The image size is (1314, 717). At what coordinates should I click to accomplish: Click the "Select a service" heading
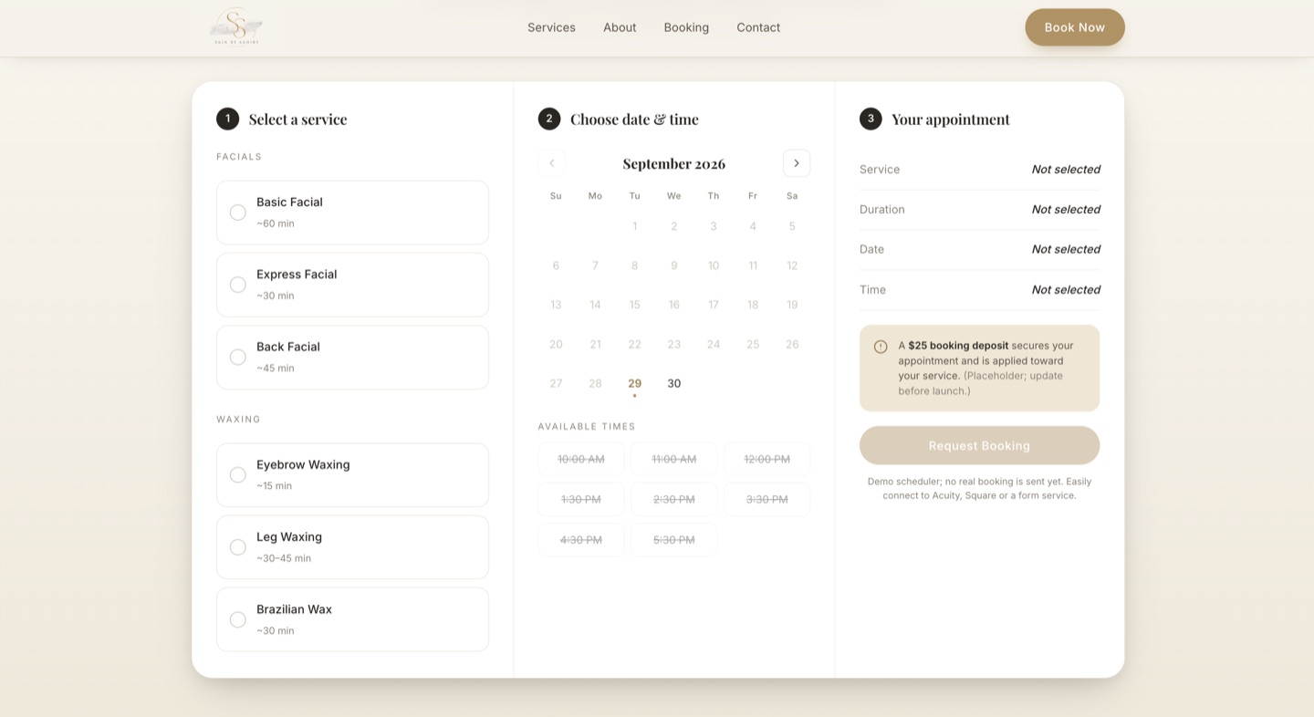pyautogui.click(x=297, y=119)
